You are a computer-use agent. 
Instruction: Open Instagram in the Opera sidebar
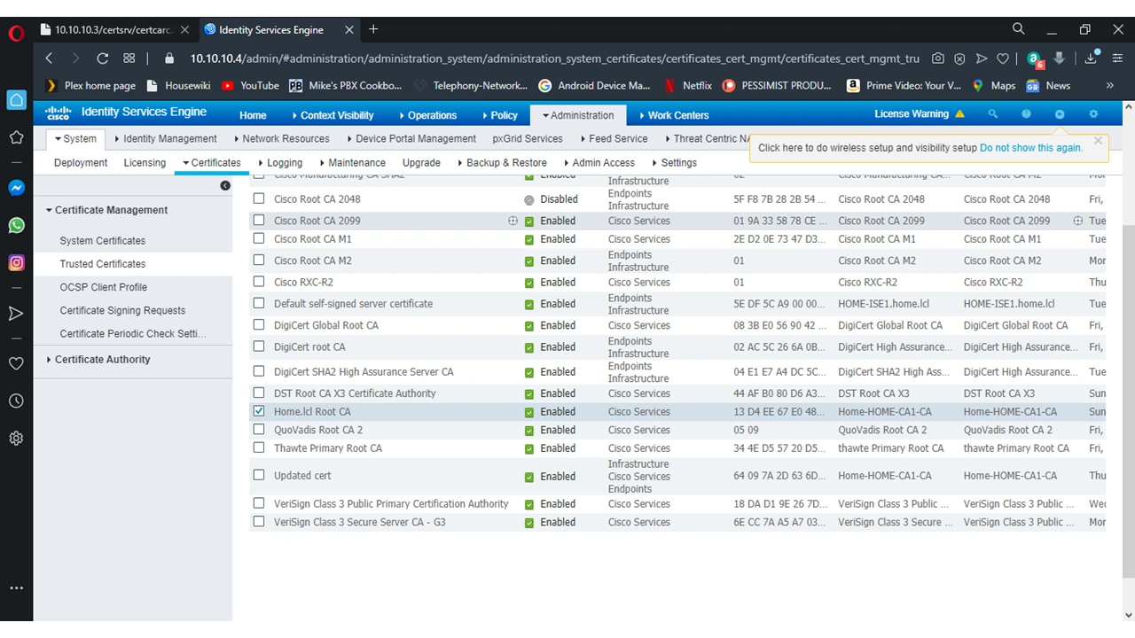click(16, 262)
